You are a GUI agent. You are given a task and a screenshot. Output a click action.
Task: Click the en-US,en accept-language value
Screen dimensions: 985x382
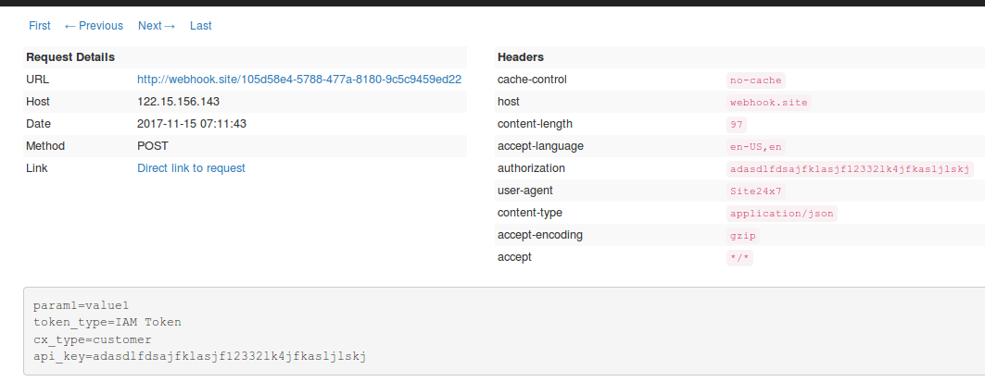(756, 147)
